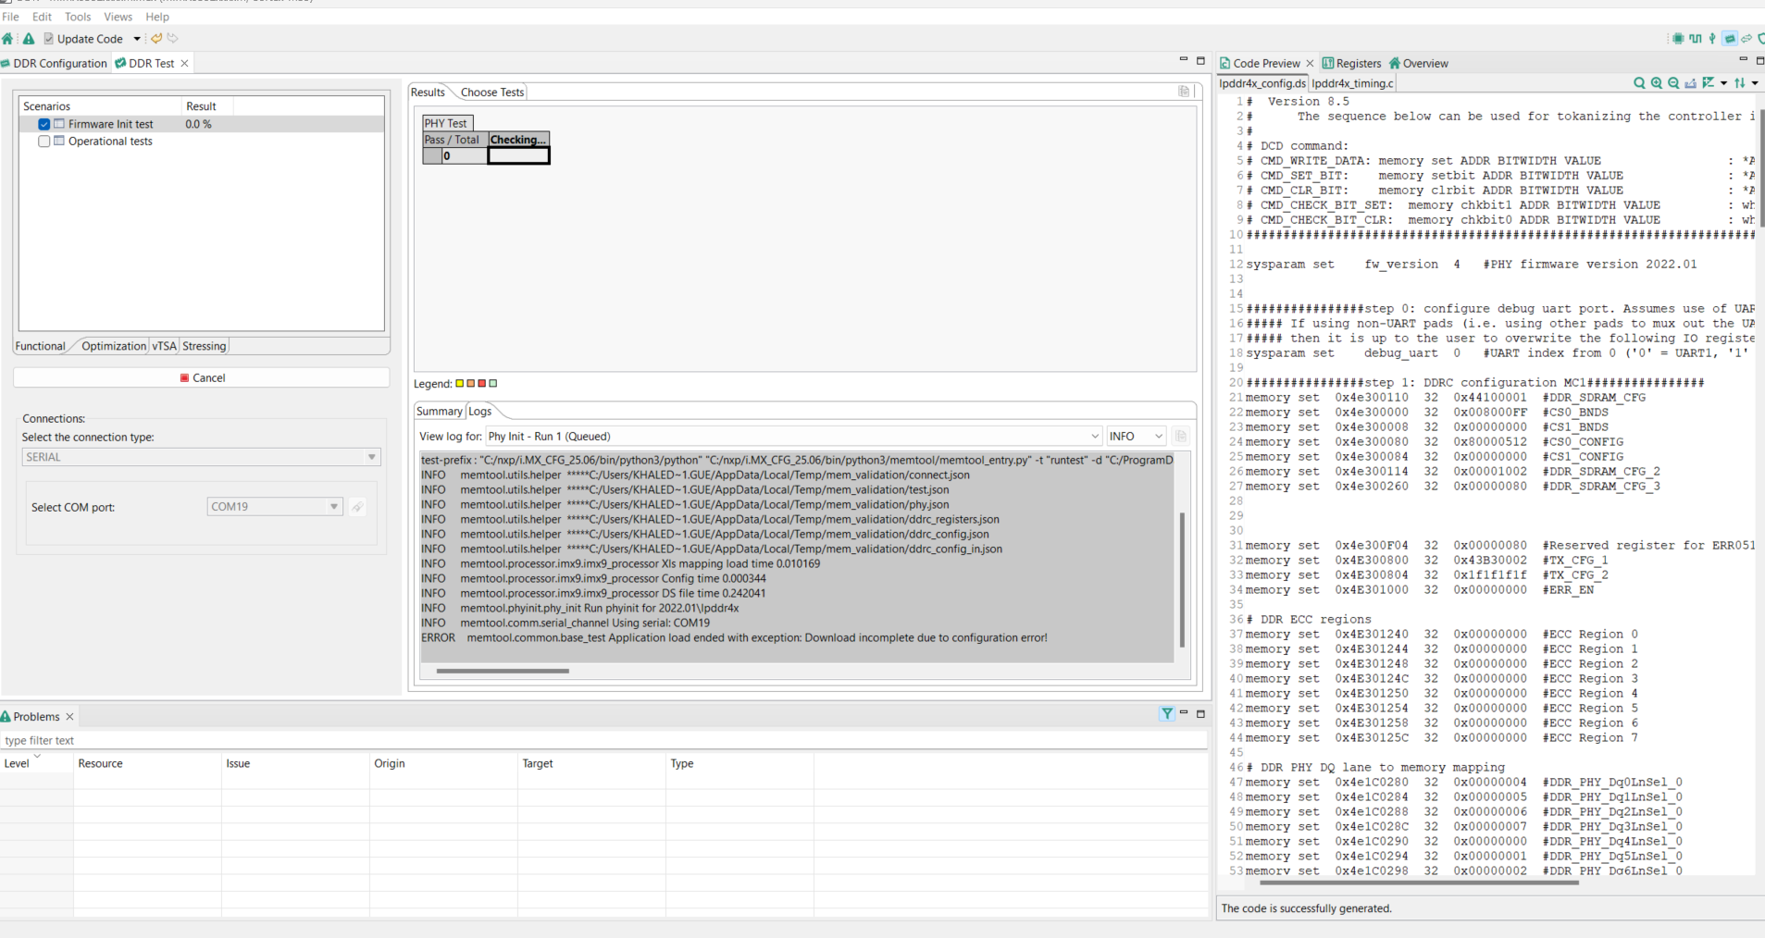Screen dimensions: 1765x938
Task: Click the plus-minus diff icon in Code Preview
Action: point(1709,83)
